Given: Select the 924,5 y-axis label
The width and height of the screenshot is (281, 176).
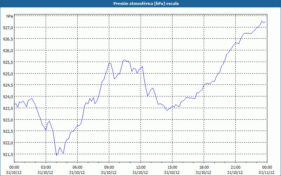Looking at the screenshot, I should (x=8, y=85).
